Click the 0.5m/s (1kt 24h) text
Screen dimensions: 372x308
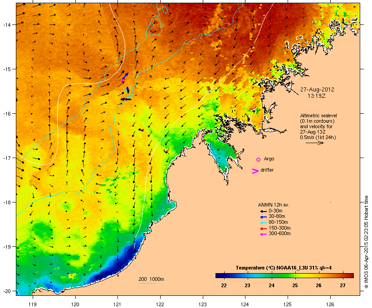[318, 137]
